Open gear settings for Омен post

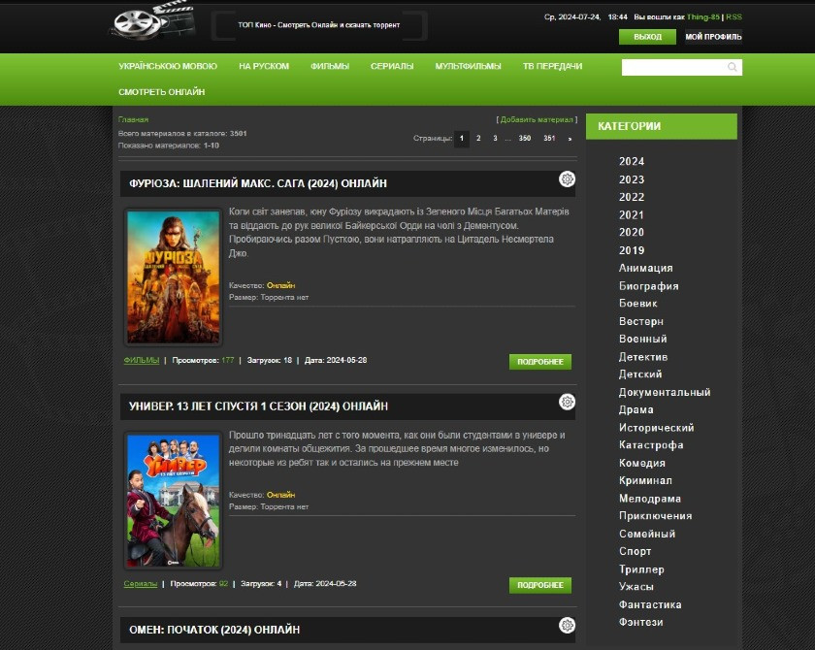pos(567,625)
